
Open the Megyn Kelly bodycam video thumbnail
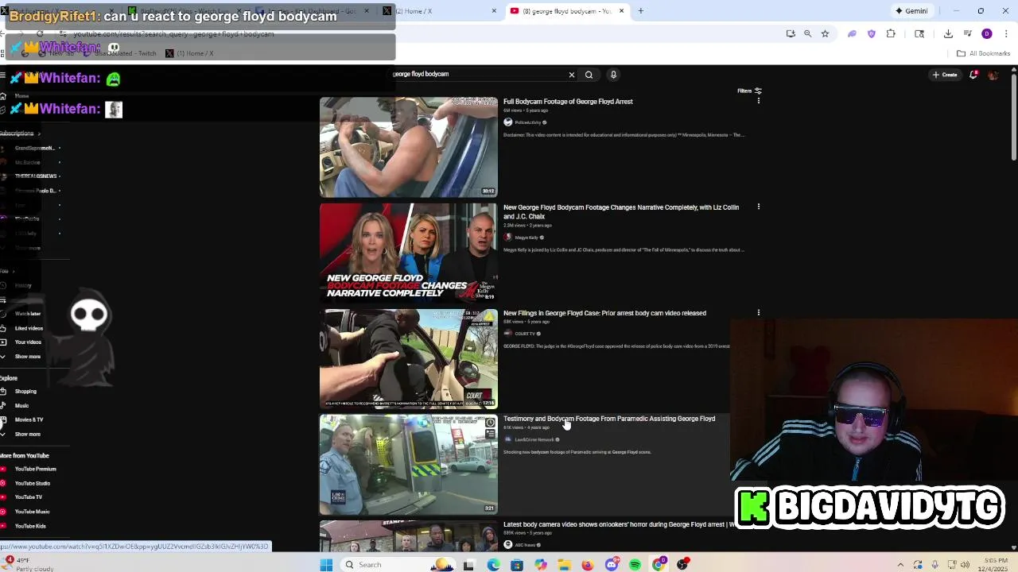409,253
